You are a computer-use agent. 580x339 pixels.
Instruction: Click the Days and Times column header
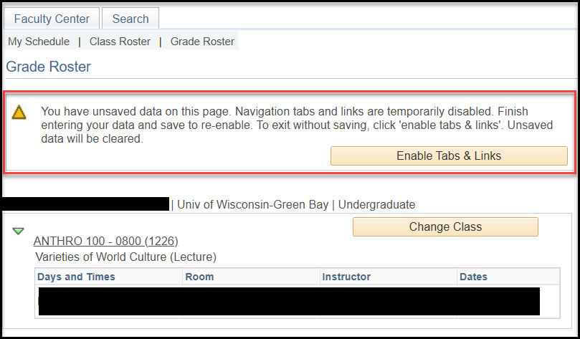coord(76,277)
